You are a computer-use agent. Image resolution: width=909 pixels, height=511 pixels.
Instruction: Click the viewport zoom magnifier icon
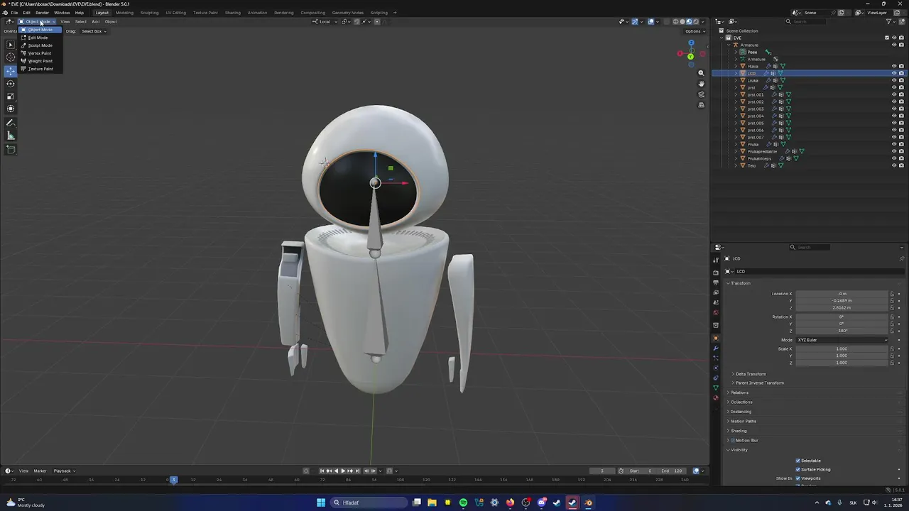tap(701, 73)
